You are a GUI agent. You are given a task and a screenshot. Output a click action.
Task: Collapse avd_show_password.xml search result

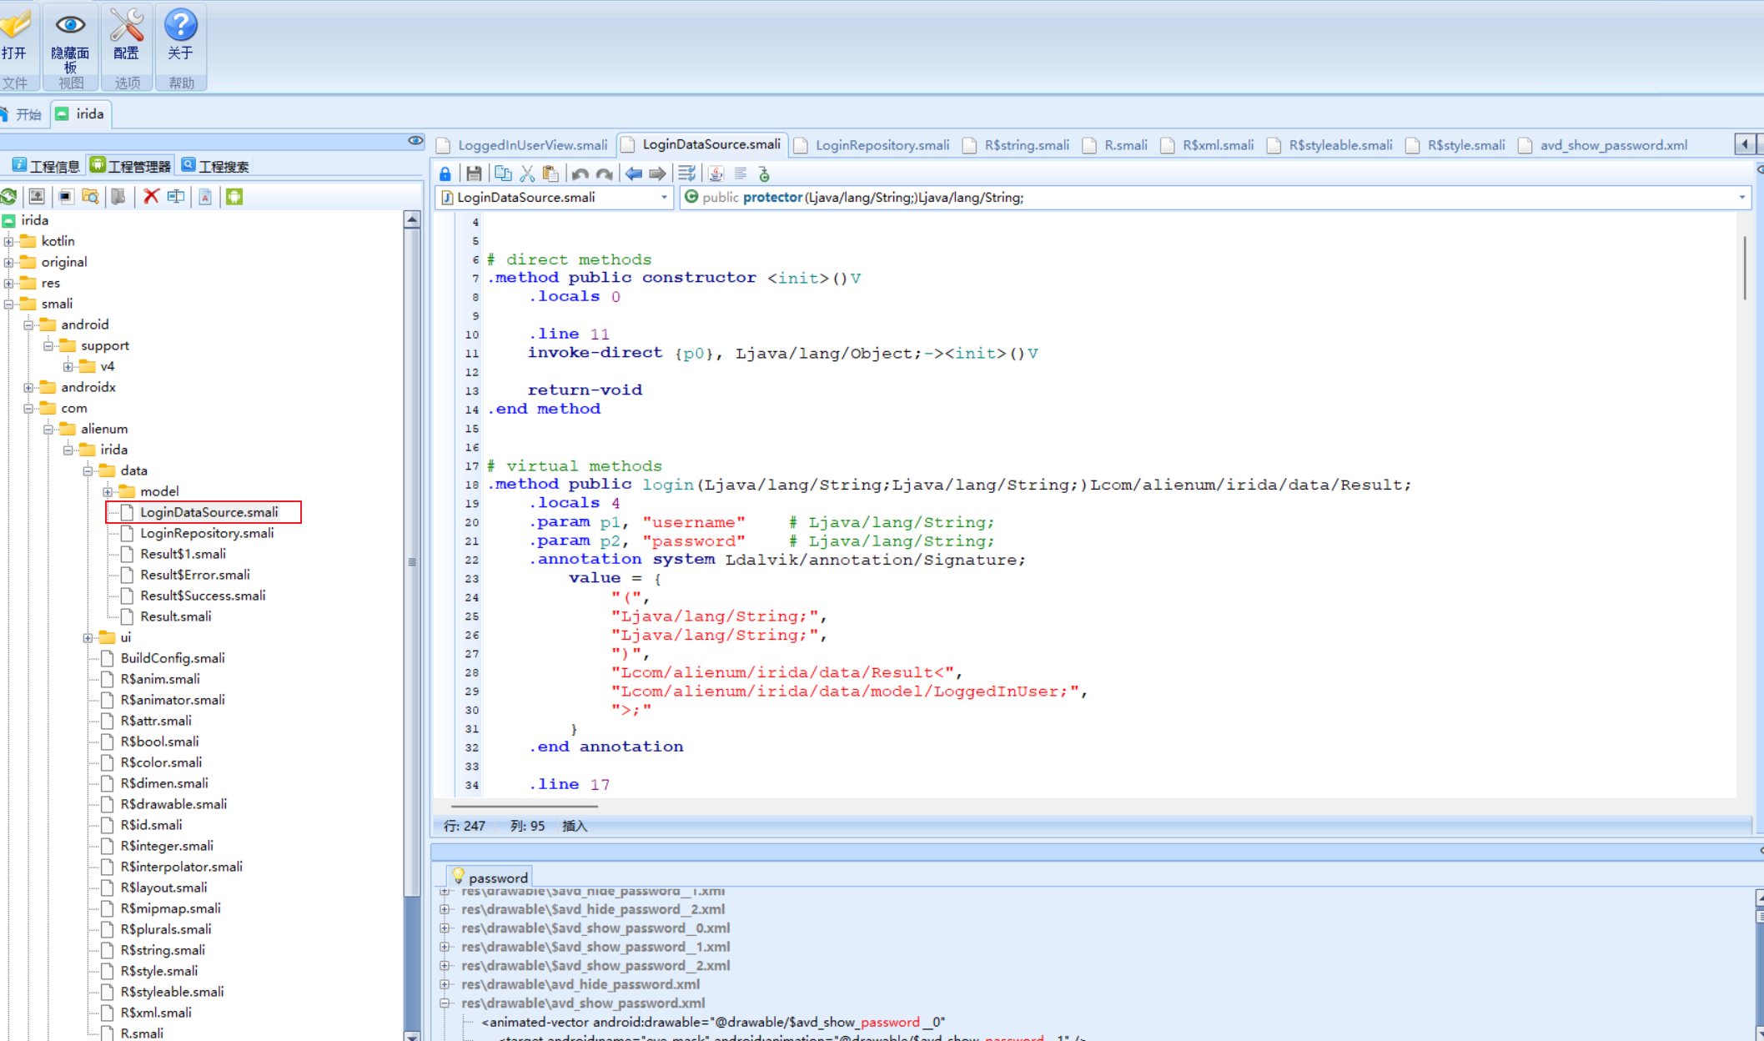(445, 1003)
